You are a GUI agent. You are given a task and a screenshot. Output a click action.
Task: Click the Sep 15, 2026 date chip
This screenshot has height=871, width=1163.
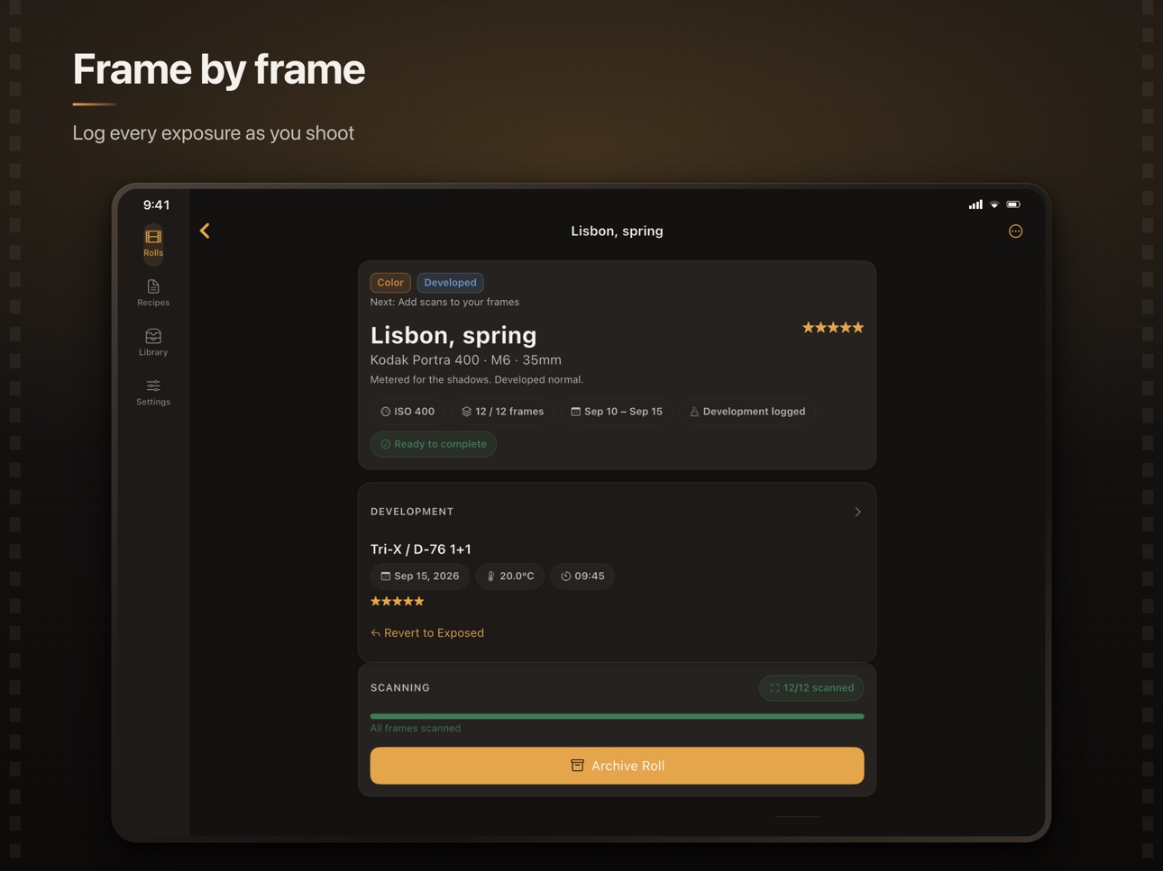[x=419, y=576]
